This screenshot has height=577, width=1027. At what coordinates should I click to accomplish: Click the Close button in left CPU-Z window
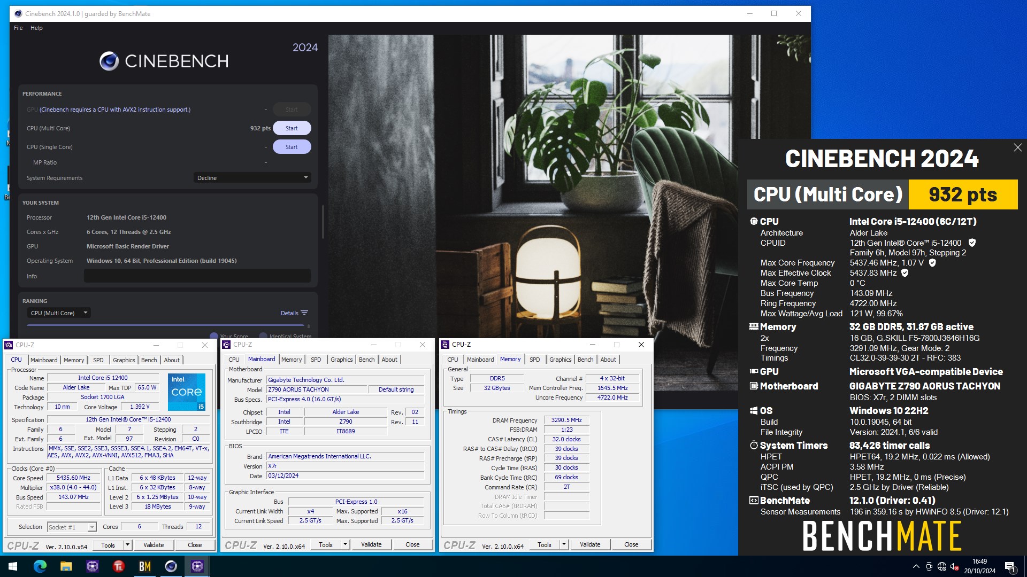[x=195, y=545]
